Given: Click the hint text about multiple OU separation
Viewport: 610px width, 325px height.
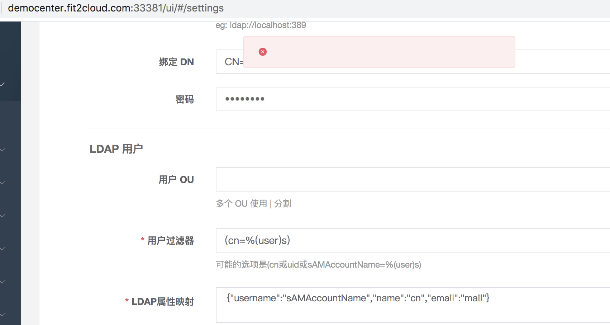Looking at the screenshot, I should 253,203.
